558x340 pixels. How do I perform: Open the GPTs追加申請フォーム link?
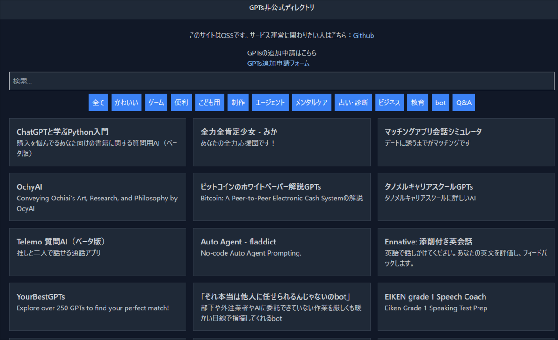[x=279, y=64]
